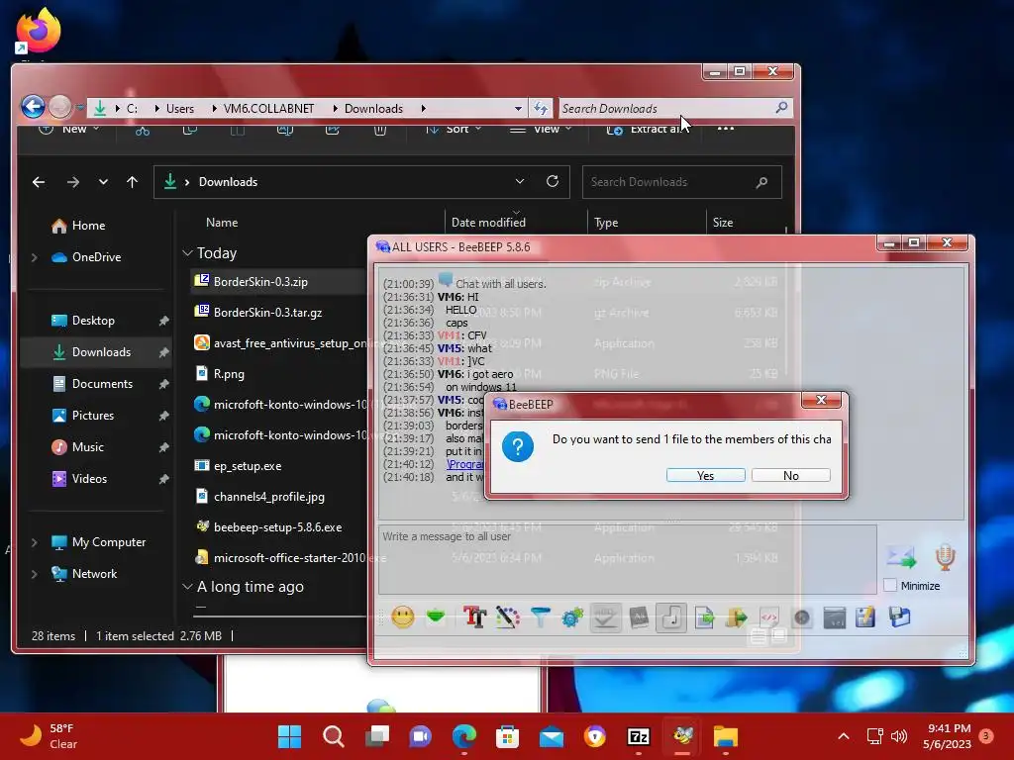Toggle the dictionary word completer button
Viewport: 1014px width, 760px height.
(x=639, y=617)
